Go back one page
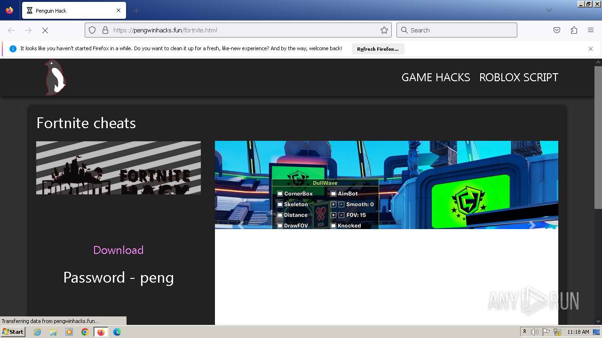 [11, 30]
